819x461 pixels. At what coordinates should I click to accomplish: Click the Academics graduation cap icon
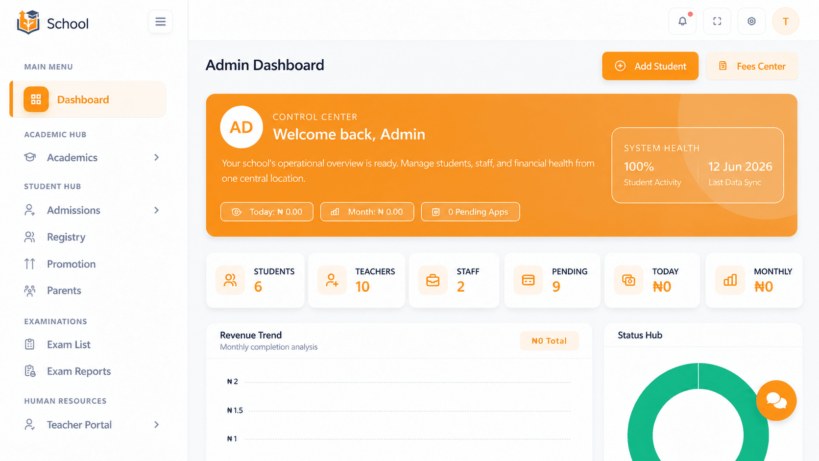coord(30,157)
